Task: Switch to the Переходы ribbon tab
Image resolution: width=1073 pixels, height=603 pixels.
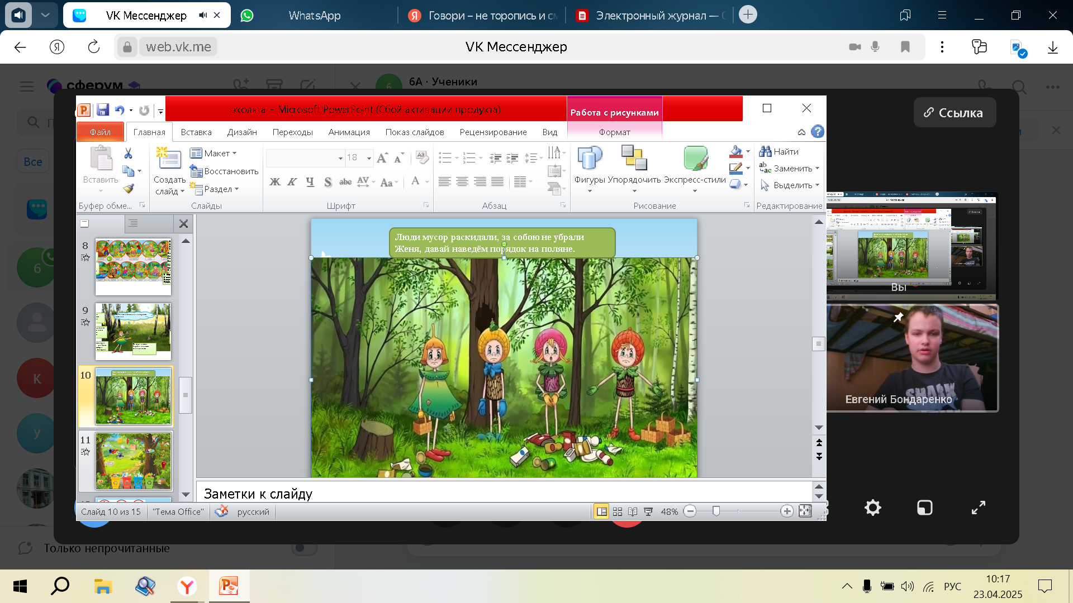Action: pos(293,132)
